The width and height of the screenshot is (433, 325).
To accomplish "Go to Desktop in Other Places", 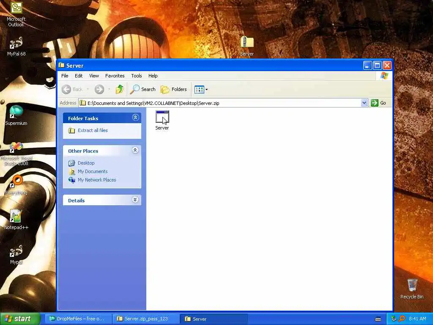I will (x=86, y=163).
